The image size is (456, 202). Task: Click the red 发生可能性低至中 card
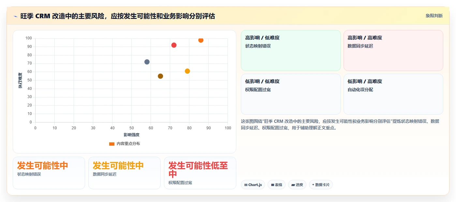point(200,173)
